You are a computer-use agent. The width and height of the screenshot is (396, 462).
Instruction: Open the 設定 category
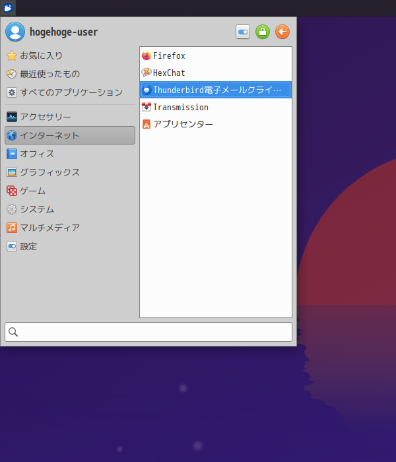pyautogui.click(x=70, y=246)
